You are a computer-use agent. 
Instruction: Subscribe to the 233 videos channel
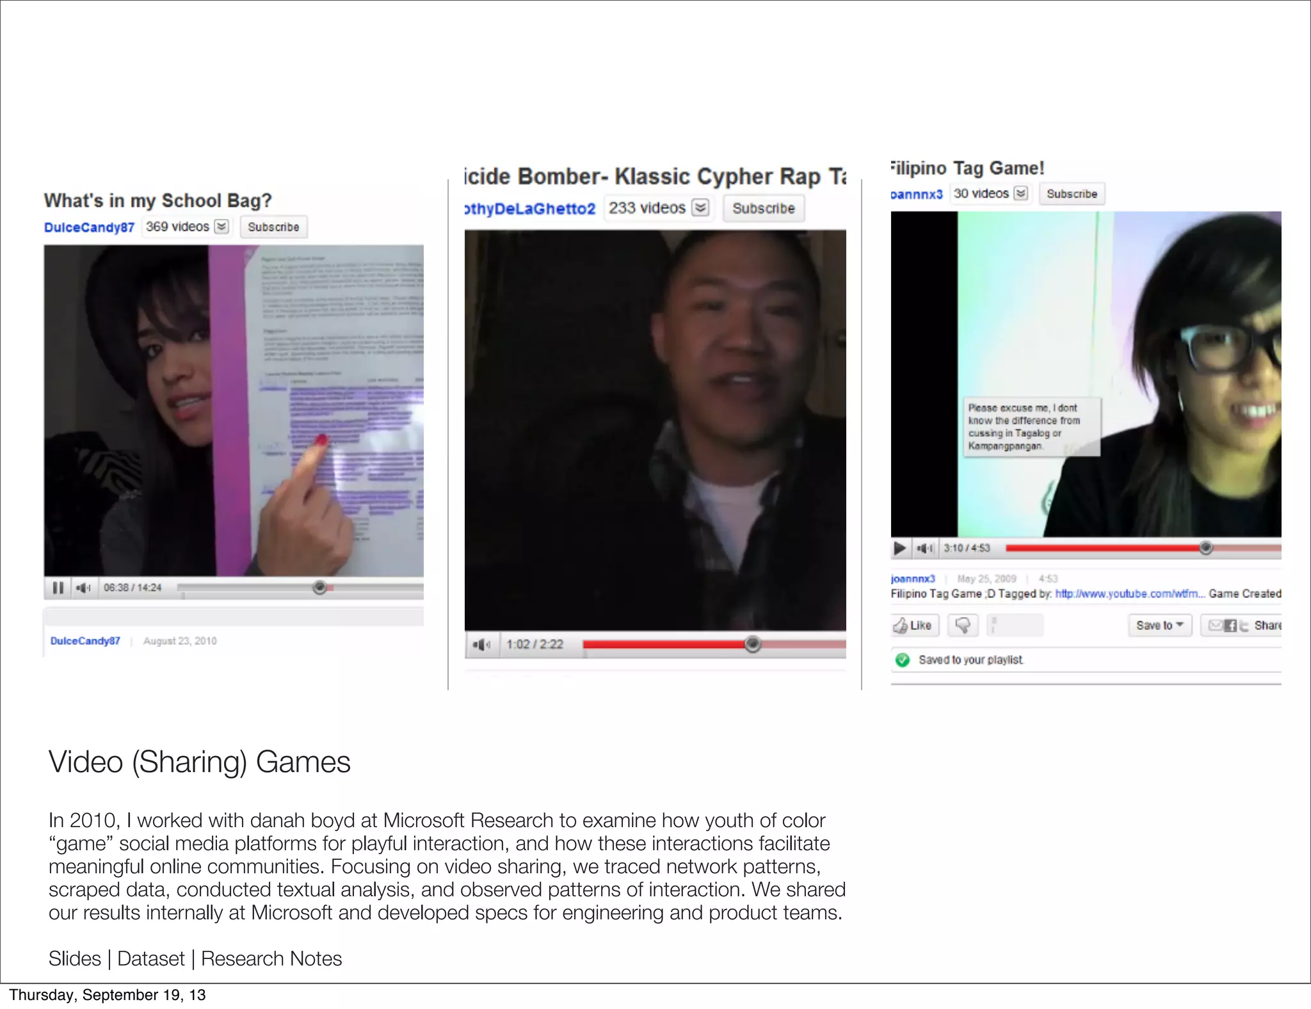click(763, 209)
